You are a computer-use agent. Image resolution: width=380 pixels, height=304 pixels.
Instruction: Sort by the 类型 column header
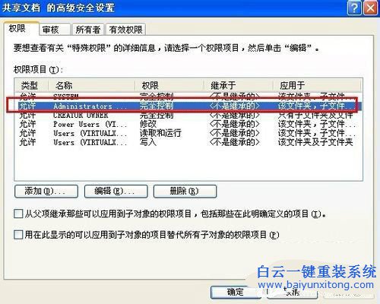[x=31, y=85]
